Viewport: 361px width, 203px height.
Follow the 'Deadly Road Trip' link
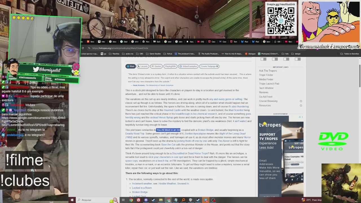[x=135, y=134]
